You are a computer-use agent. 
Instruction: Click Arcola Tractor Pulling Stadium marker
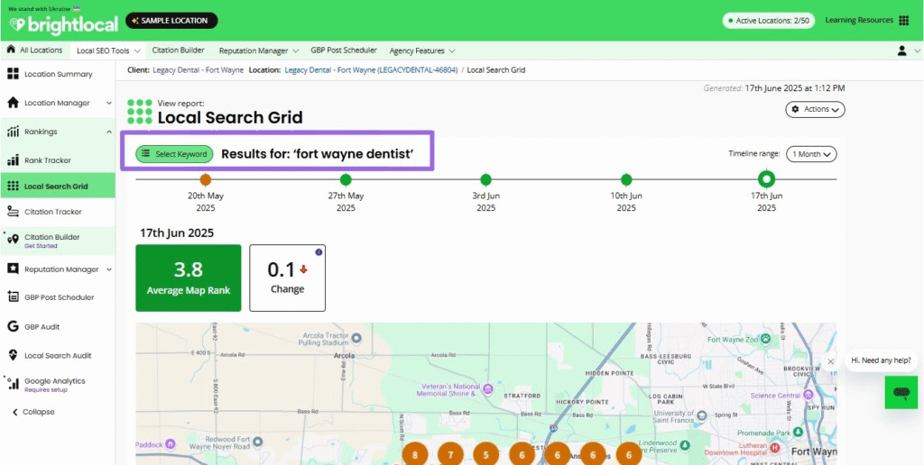356,338
